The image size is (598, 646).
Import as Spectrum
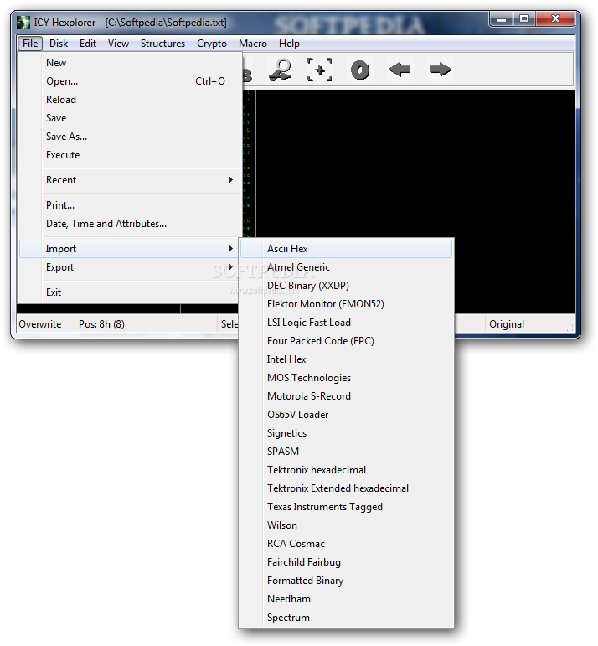pos(347,618)
